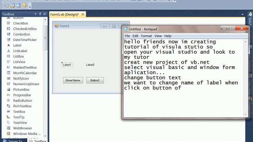Click the Notepad scrollbar down arrow
This screenshot has height=142, width=253.
click(245, 114)
